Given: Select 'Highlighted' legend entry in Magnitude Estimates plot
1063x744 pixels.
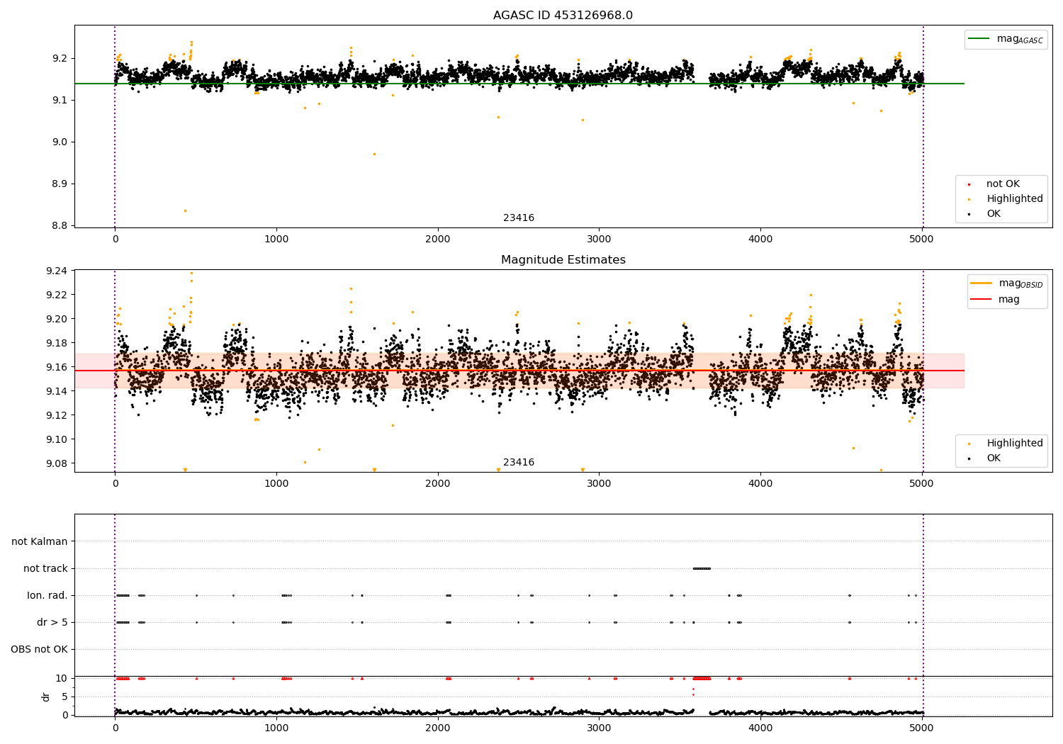Looking at the screenshot, I should [x=1015, y=444].
